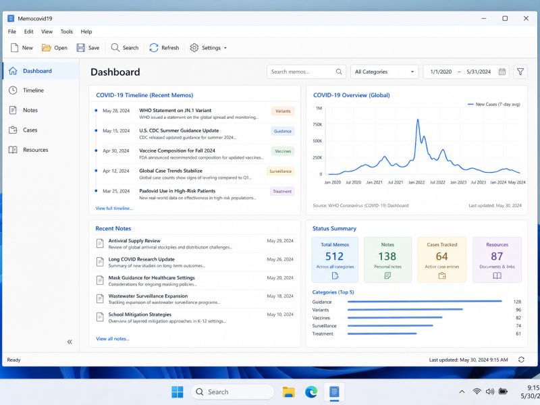Open a file with the Open folder icon
The width and height of the screenshot is (540, 405).
[x=46, y=47]
